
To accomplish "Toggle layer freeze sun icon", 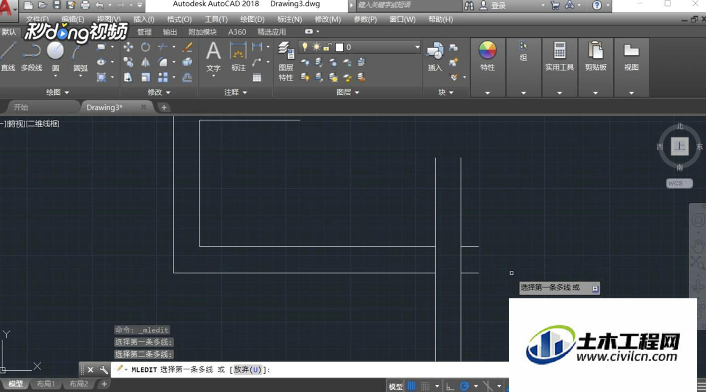I will [316, 47].
